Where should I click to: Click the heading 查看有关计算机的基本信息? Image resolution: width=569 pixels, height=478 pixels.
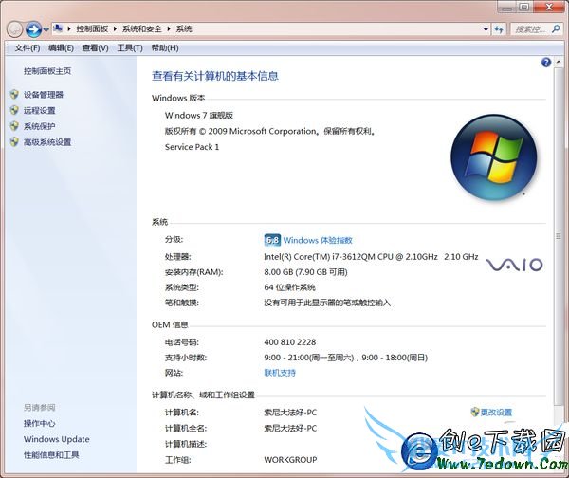pyautogui.click(x=215, y=76)
